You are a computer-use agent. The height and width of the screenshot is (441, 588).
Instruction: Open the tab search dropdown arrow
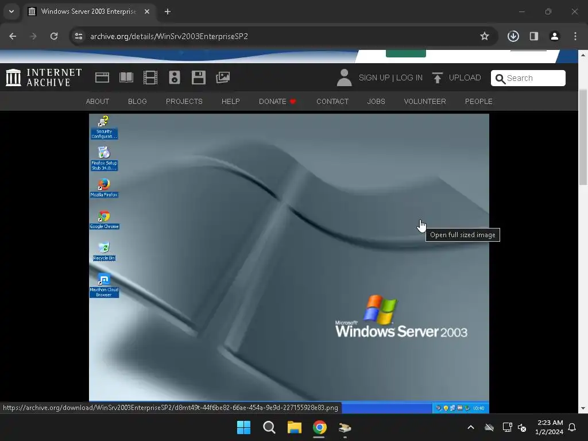[x=11, y=11]
